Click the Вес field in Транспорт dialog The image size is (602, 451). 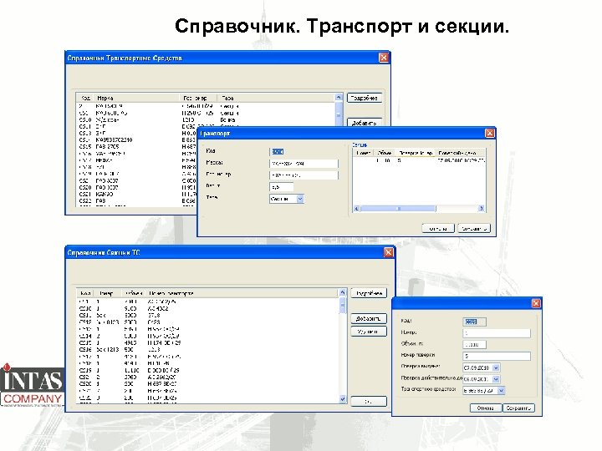point(282,187)
